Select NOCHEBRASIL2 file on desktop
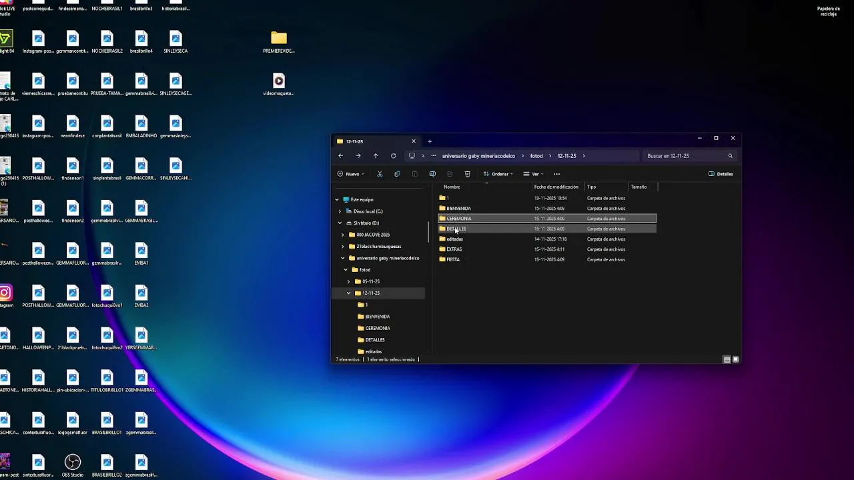854x480 pixels. (x=107, y=42)
